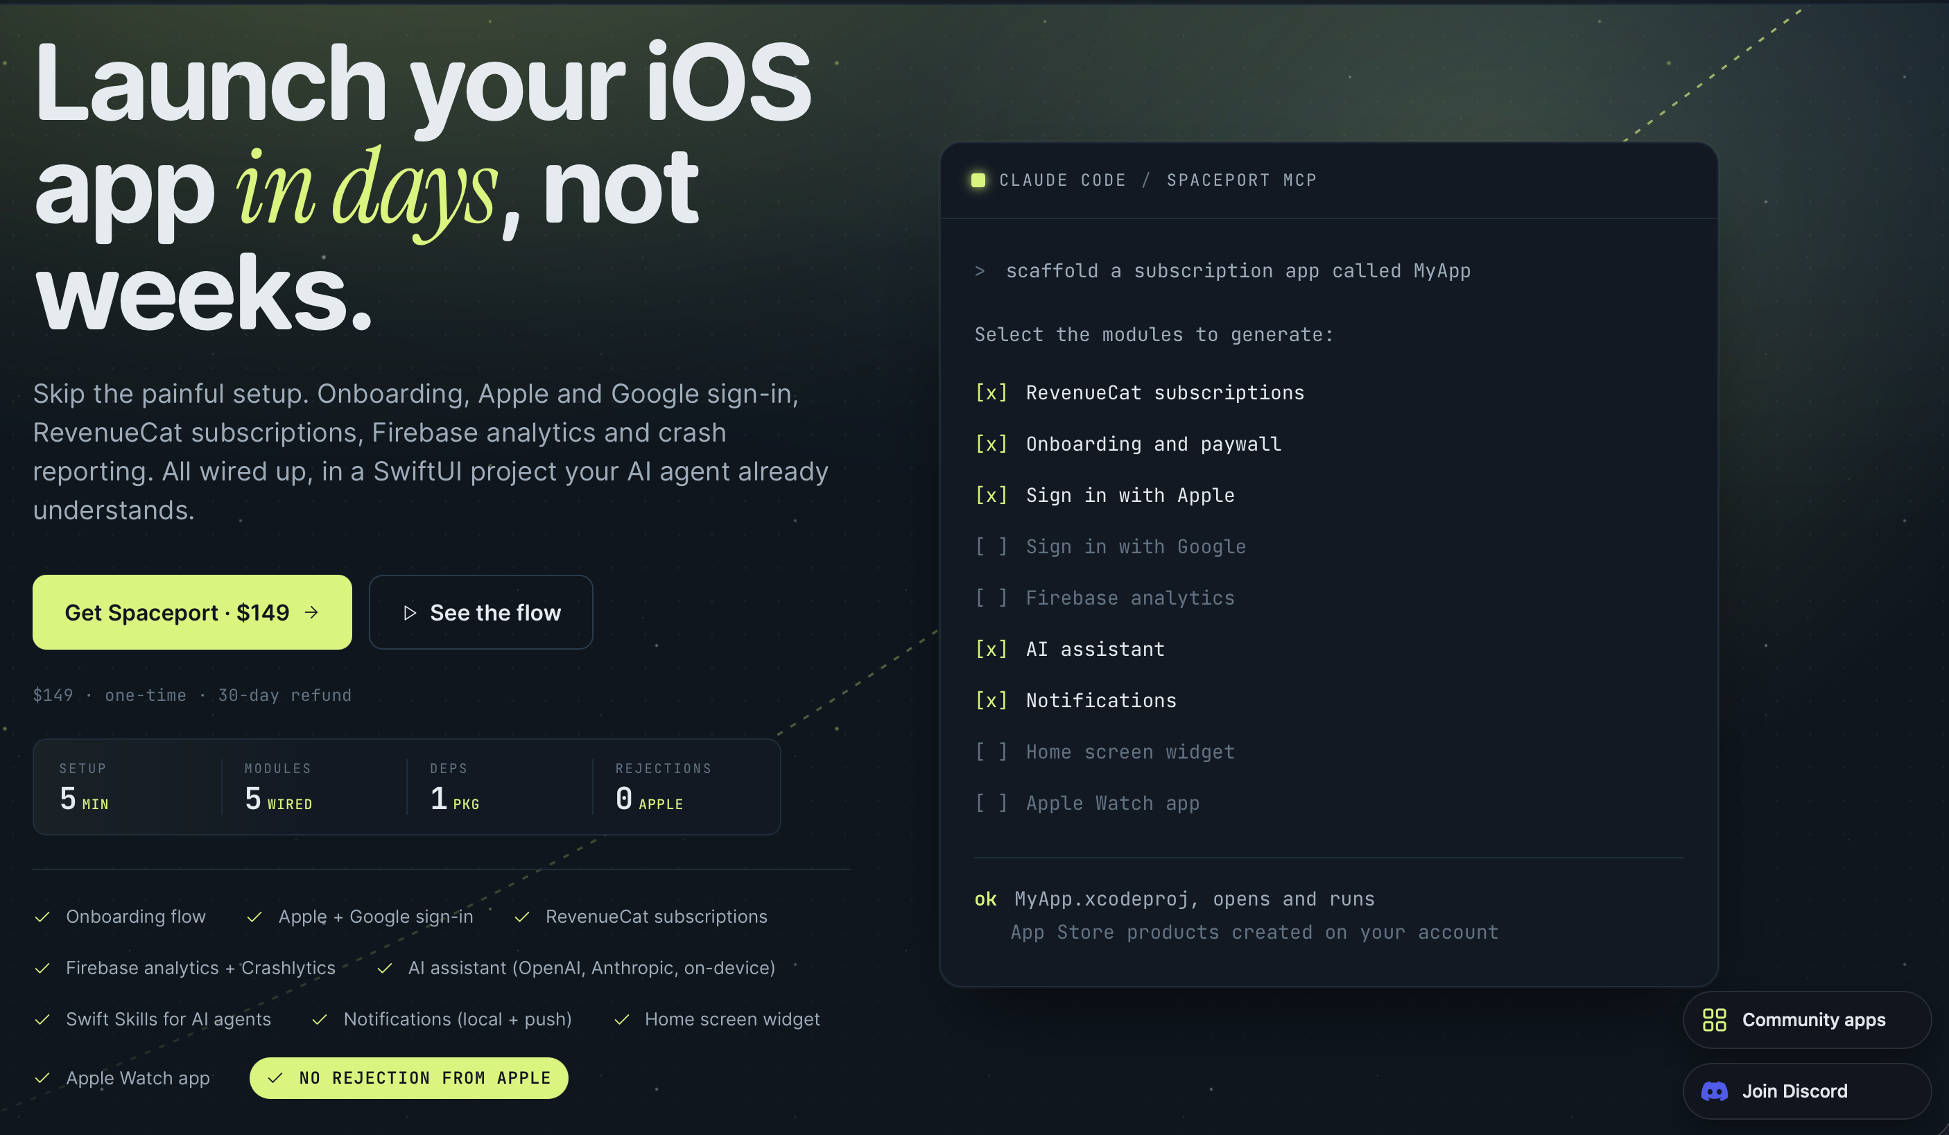Click the checkmark next to Onboarding flow
1949x1135 pixels.
tap(42, 917)
